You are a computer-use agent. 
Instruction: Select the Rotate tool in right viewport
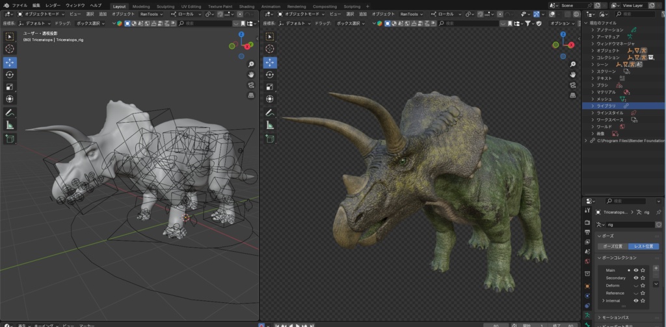(270, 75)
